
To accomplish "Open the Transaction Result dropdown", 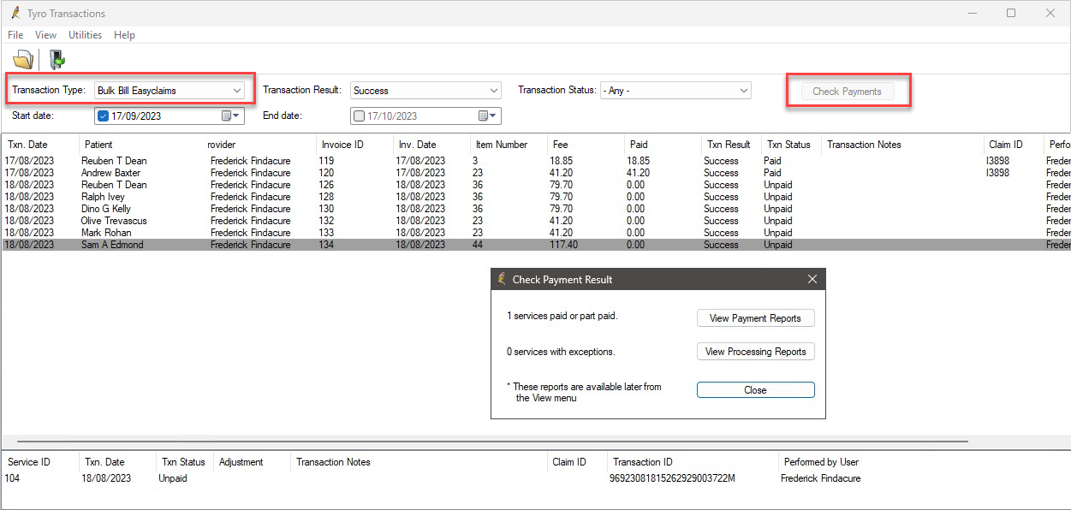I will click(425, 90).
